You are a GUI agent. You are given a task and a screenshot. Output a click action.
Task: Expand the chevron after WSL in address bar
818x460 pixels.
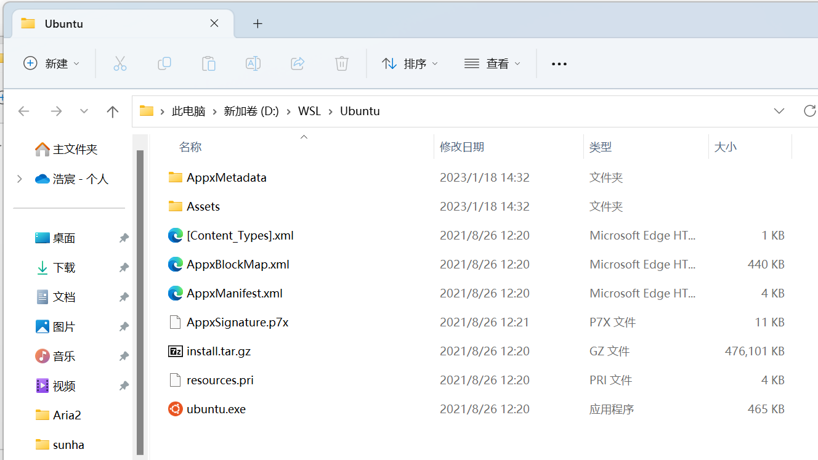click(331, 111)
